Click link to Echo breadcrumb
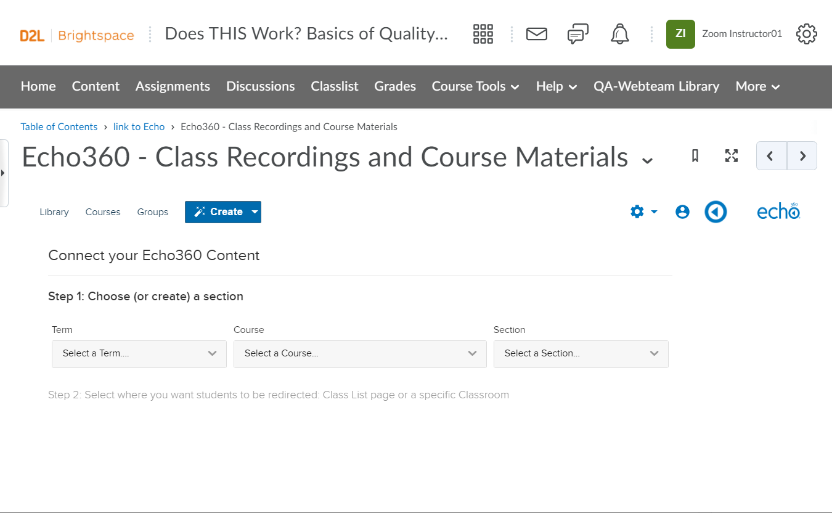Image resolution: width=832 pixels, height=513 pixels. [139, 126]
